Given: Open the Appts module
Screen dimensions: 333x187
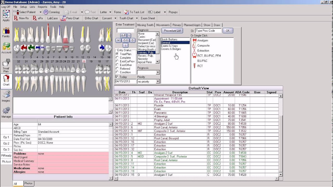Looking at the screenshot, I should [6, 16].
